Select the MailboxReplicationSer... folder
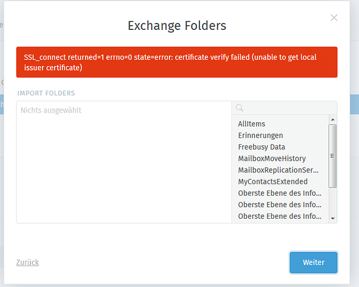The image size is (359, 287). click(278, 170)
